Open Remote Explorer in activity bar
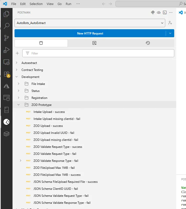The width and height of the screenshot is (186, 209). 7,62
